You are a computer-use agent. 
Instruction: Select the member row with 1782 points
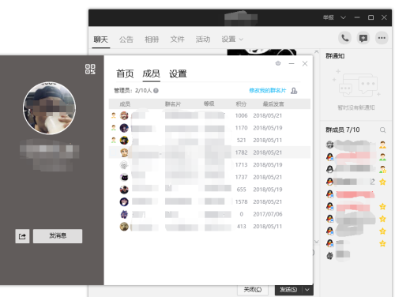click(x=209, y=152)
